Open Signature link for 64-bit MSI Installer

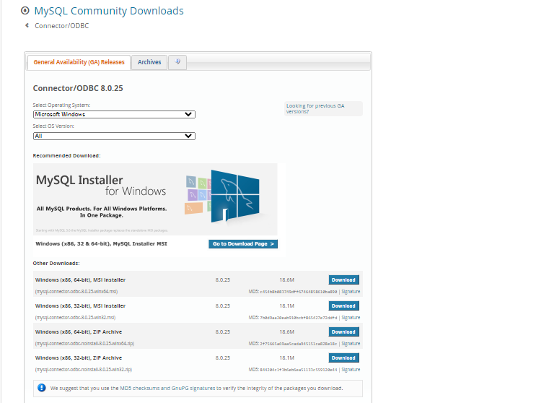tap(351, 292)
